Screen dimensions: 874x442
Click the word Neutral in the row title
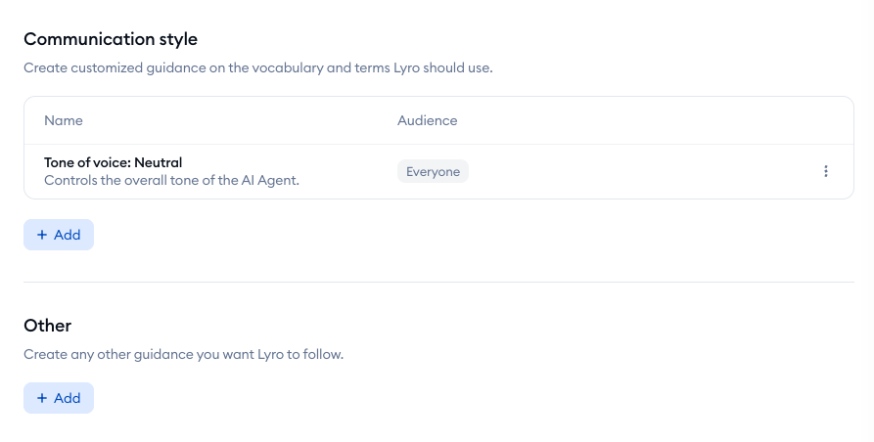[159, 162]
